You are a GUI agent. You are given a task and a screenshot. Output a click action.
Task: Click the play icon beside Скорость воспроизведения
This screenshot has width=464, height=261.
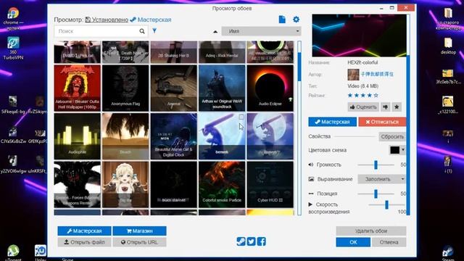[x=310, y=204]
